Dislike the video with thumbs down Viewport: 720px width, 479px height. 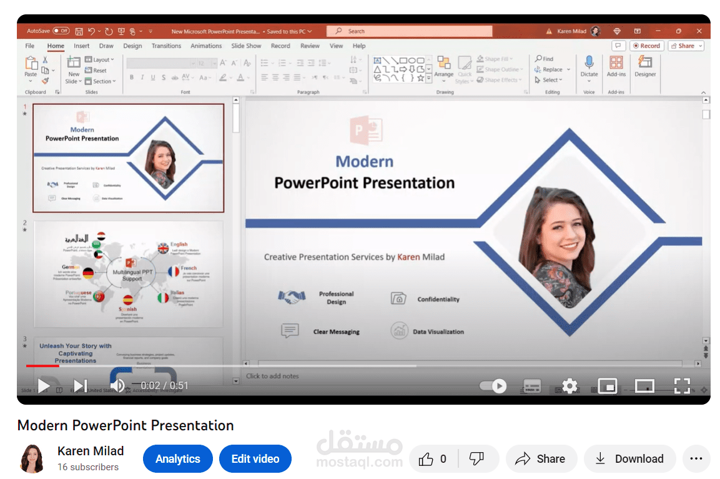[476, 459]
